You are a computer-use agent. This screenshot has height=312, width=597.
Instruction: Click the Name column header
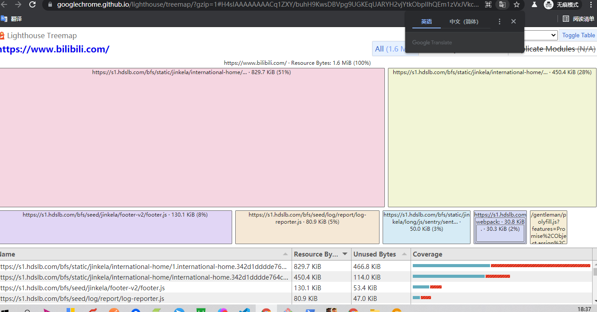point(8,254)
